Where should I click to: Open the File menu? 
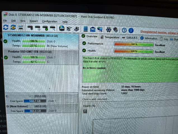tap(5, 21)
